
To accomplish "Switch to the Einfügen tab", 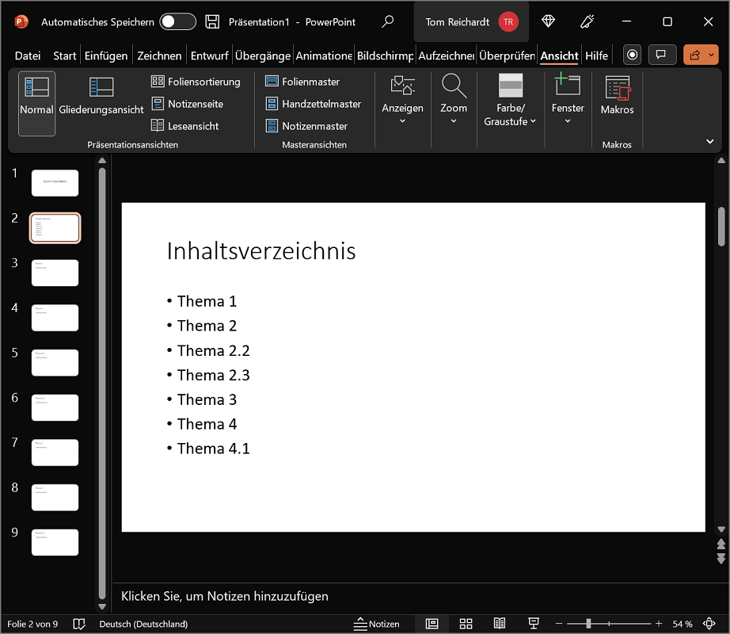I will tap(106, 56).
